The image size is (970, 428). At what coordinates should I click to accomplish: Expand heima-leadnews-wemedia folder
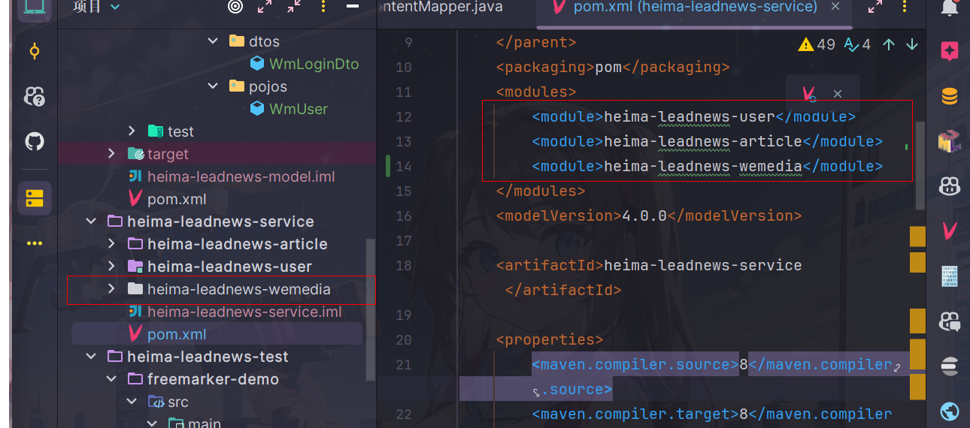coord(112,288)
